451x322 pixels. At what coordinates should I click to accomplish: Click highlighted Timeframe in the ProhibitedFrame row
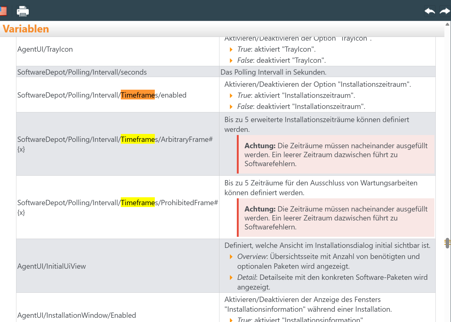click(x=138, y=203)
